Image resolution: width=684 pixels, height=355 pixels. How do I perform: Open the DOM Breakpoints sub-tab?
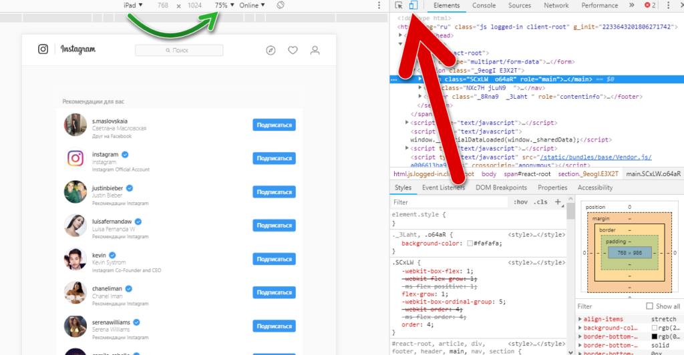tap(501, 188)
